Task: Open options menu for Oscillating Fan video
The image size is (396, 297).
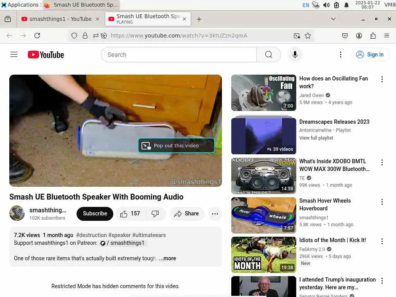Action: pos(382,79)
